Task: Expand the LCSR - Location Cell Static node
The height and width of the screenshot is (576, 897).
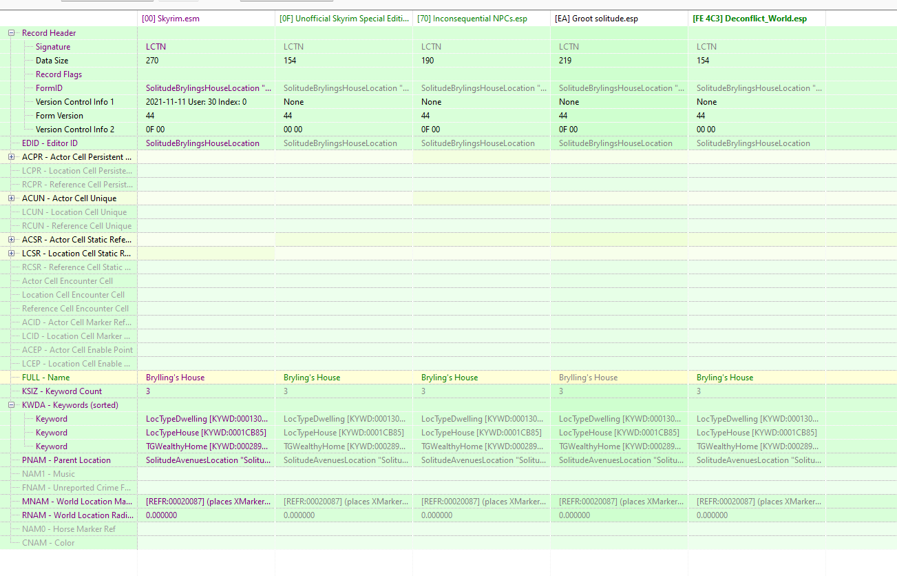Action: tap(11, 254)
